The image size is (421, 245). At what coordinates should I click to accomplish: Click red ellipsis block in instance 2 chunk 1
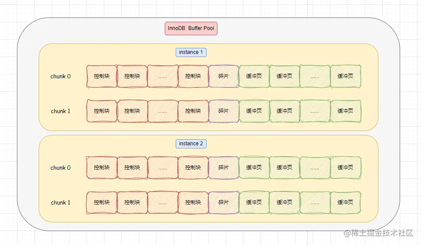coord(163,202)
